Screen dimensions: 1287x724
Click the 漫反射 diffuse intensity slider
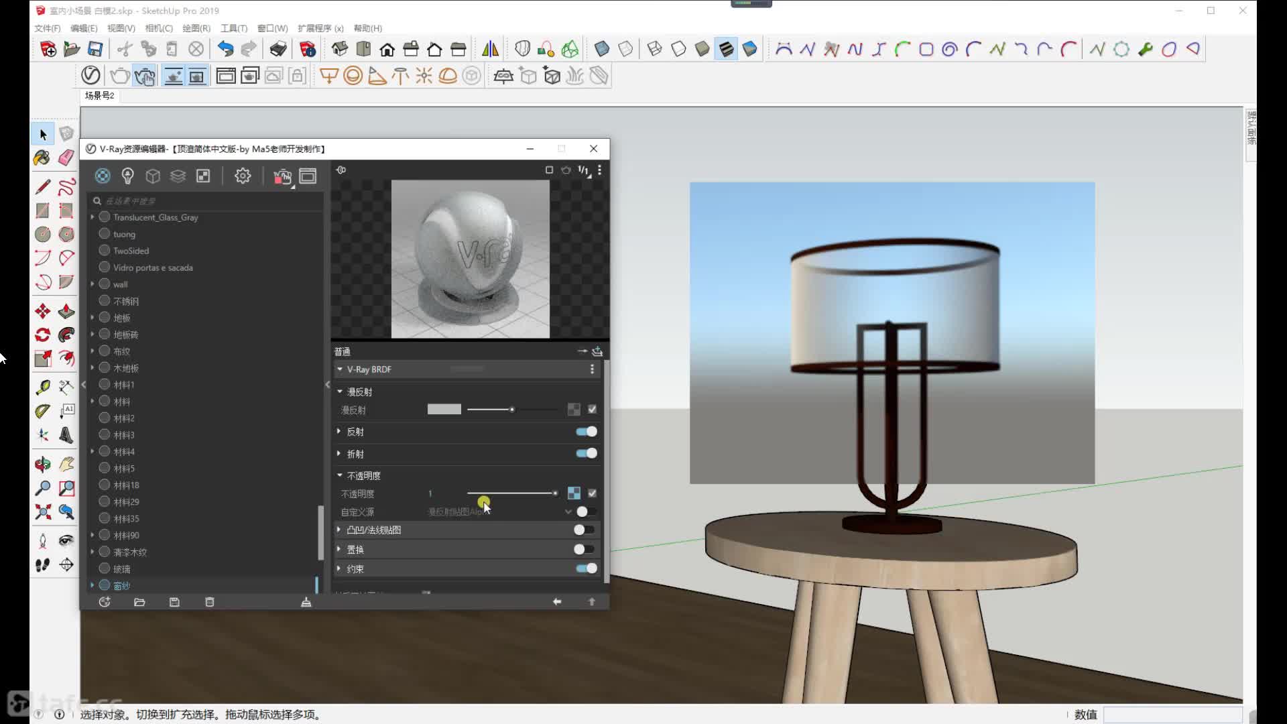(513, 410)
